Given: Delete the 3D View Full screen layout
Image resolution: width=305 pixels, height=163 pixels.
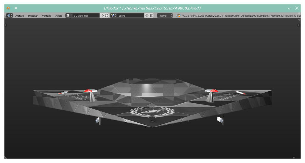Looking at the screenshot, I should coord(106,15).
